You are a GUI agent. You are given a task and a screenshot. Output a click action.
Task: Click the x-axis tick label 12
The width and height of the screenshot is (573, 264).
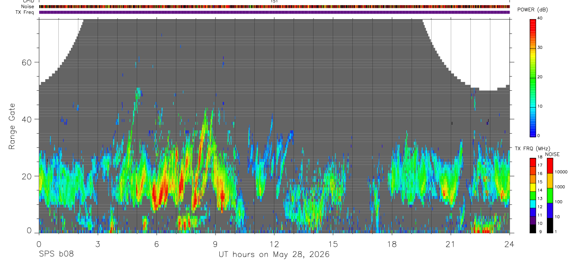tap(274, 244)
